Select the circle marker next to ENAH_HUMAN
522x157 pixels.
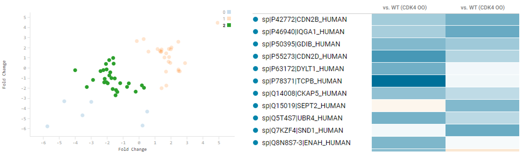256,143
